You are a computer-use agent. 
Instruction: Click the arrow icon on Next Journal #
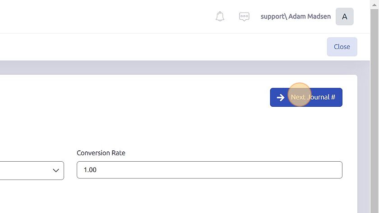(280, 97)
